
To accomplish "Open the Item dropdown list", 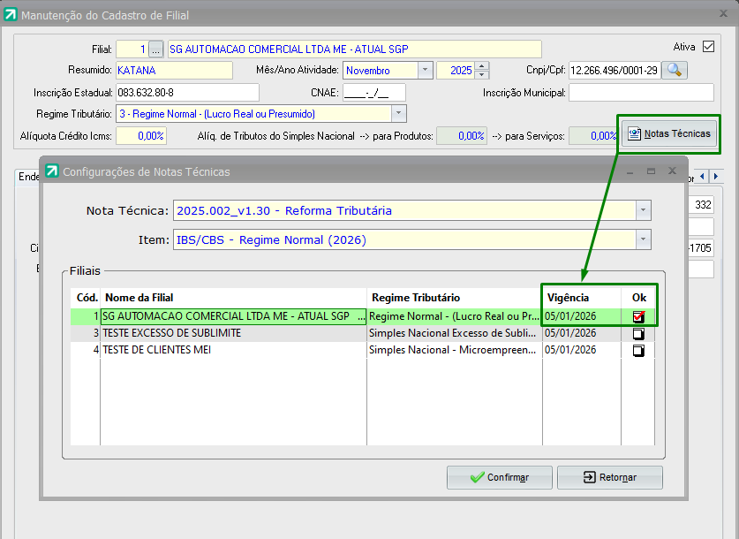I will coord(644,239).
